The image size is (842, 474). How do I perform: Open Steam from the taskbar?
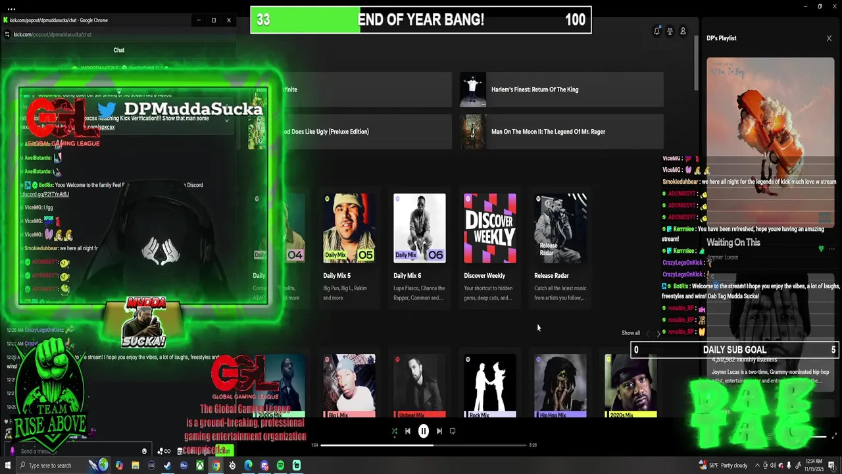click(167, 465)
